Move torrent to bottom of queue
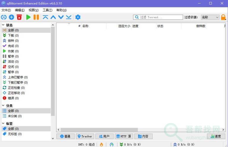The height and width of the screenshot is (147, 228). [69, 17]
